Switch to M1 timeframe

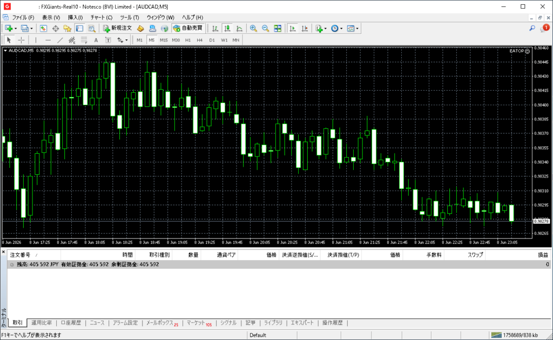[140, 40]
